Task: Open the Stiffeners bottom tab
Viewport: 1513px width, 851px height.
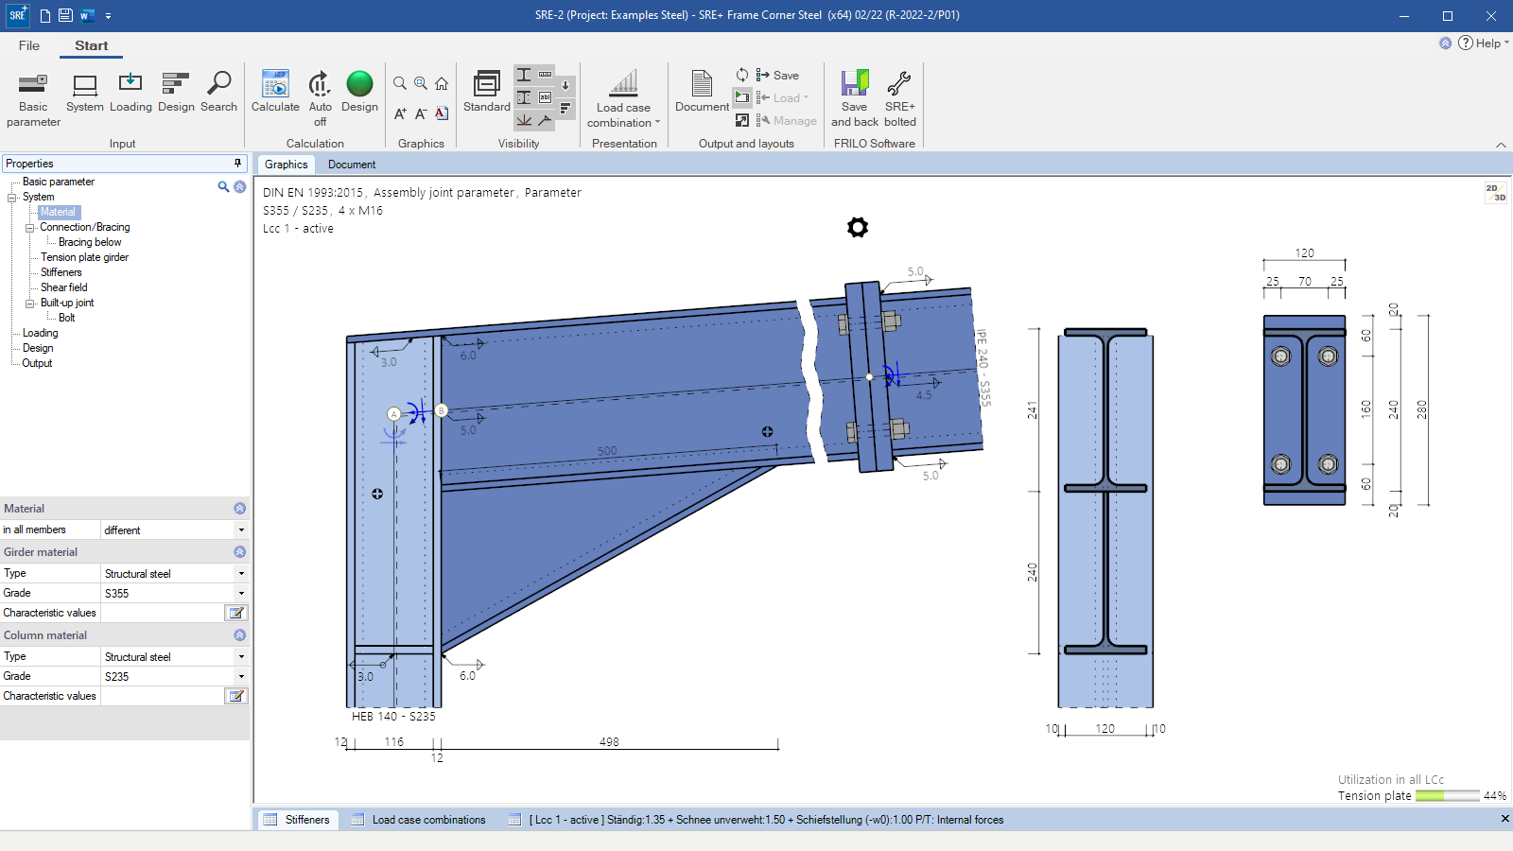Action: tap(297, 820)
